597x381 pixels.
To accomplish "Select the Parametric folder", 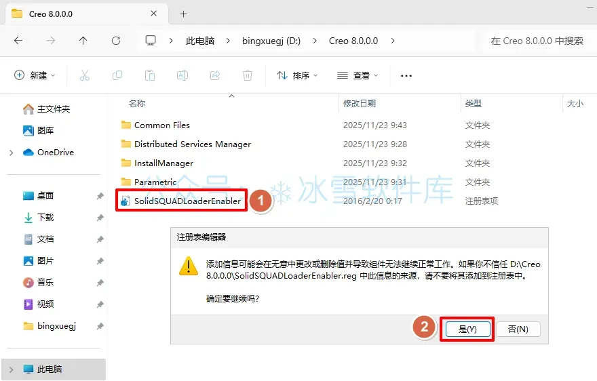I will tap(155, 182).
